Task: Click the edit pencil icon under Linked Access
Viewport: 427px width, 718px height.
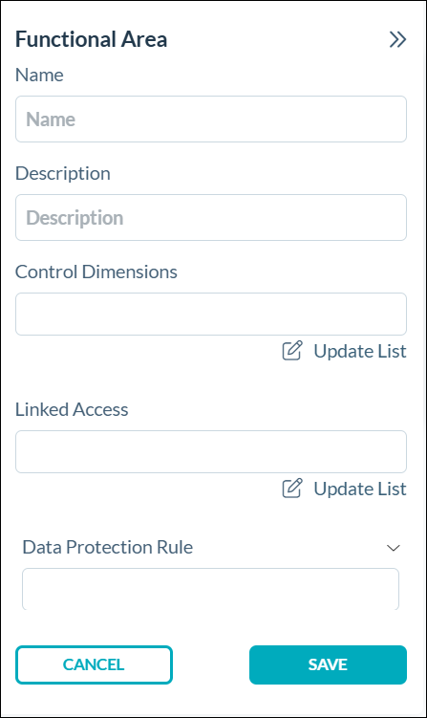Action: [x=292, y=489]
